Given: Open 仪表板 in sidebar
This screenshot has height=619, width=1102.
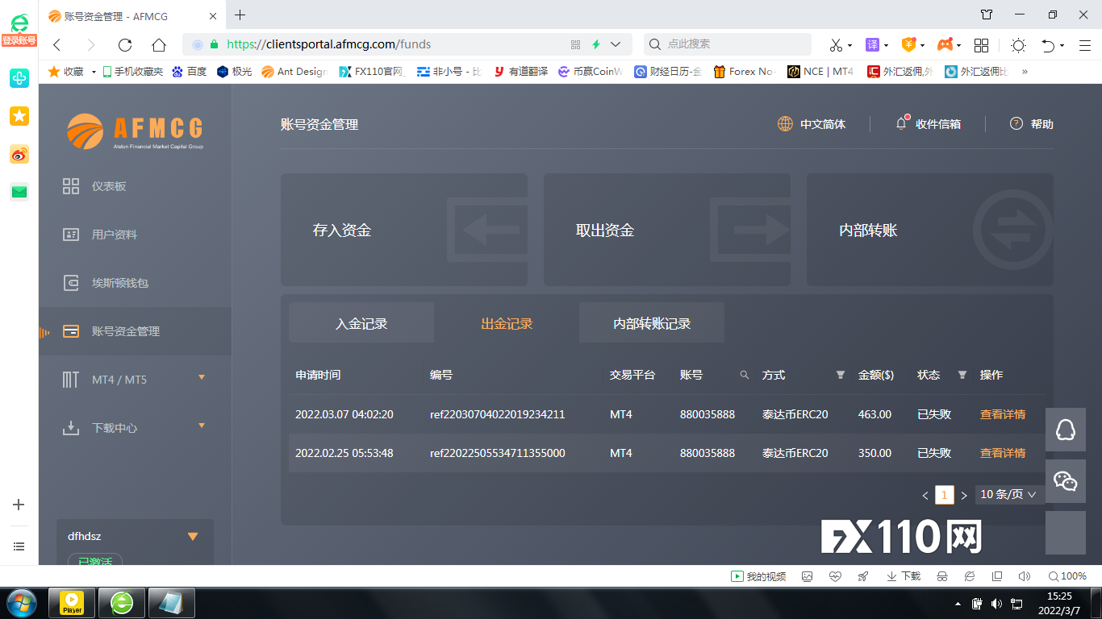Looking at the screenshot, I should point(109,186).
